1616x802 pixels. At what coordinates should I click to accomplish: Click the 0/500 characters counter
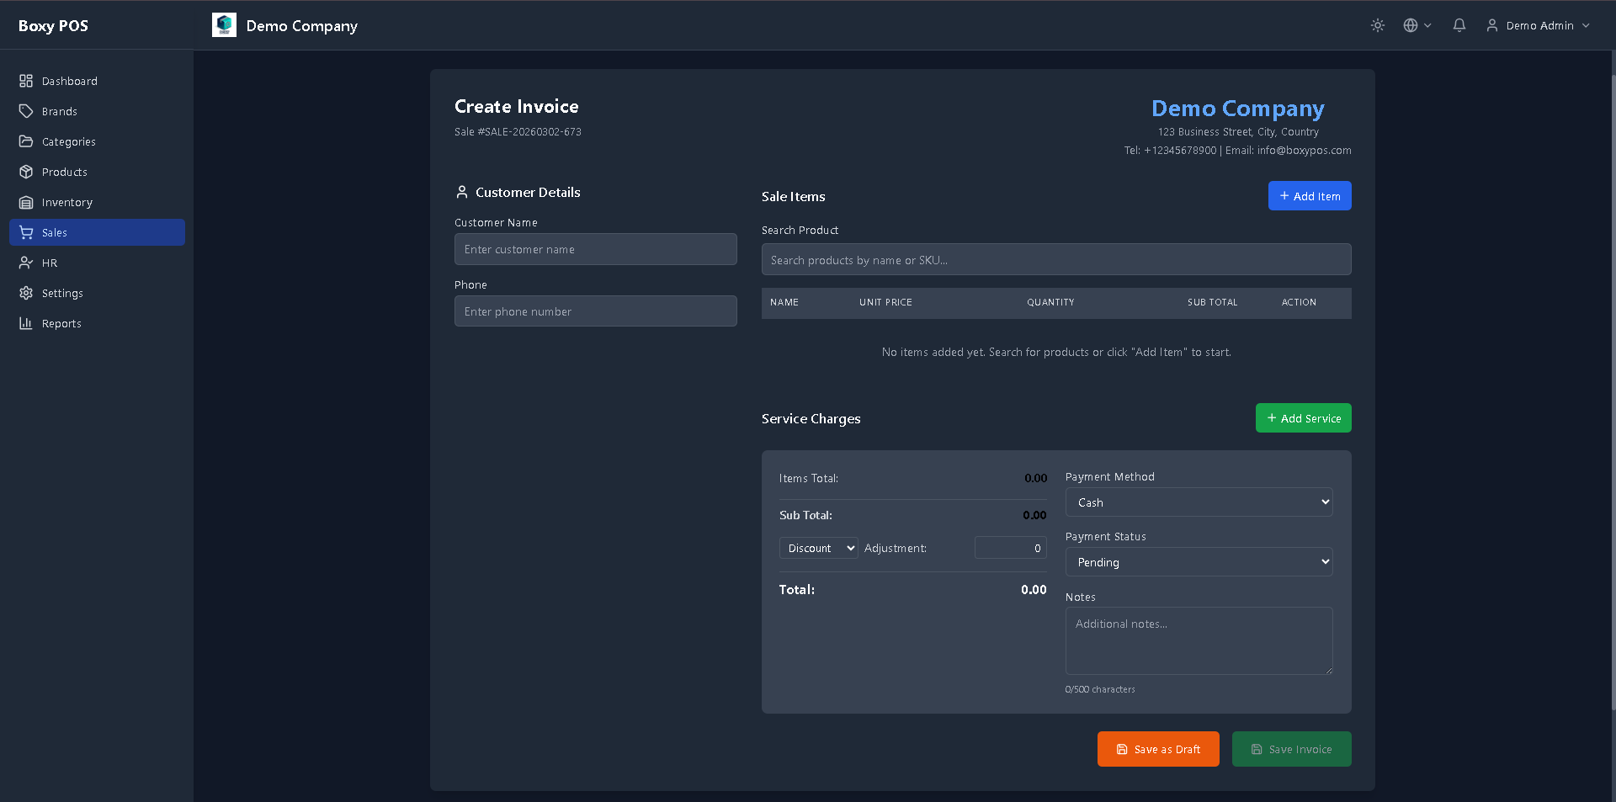[1100, 689]
